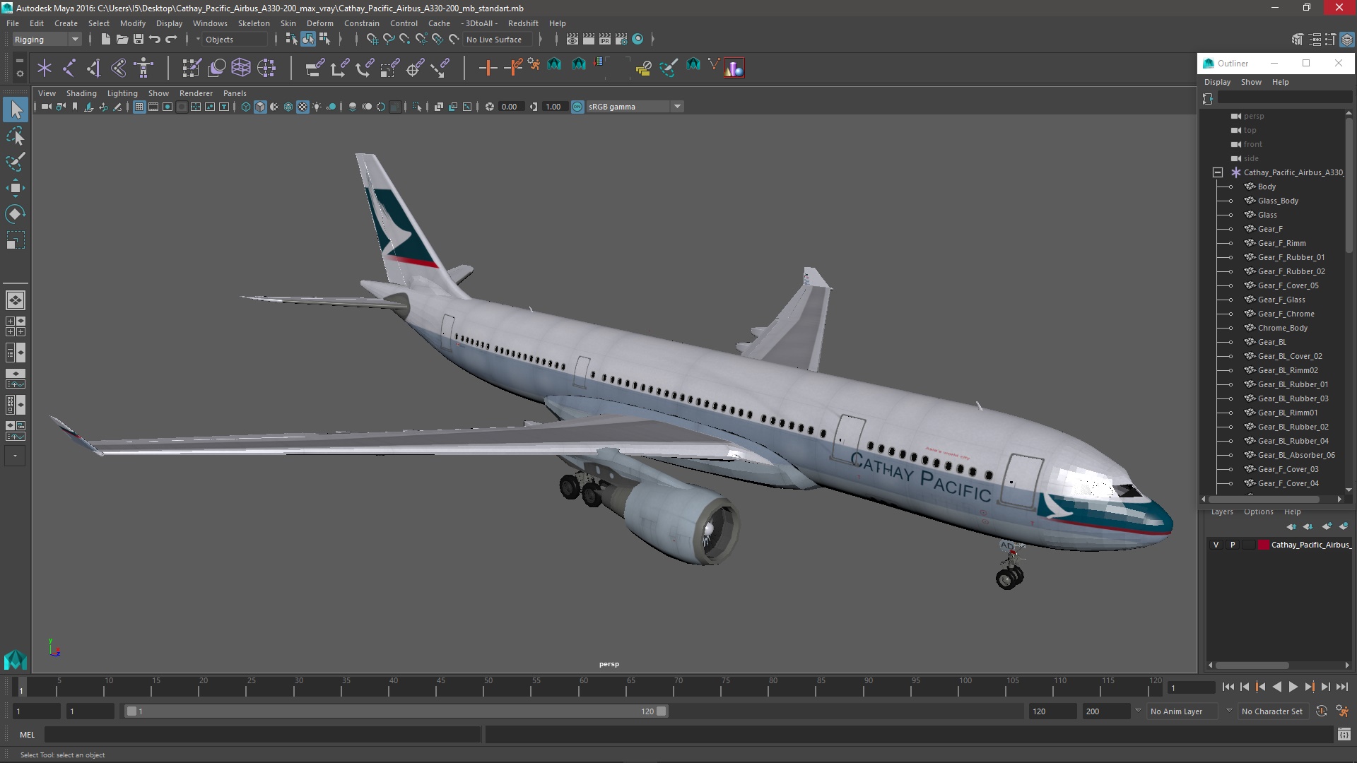Click the IK Handle tool icon

pyautogui.click(x=94, y=68)
